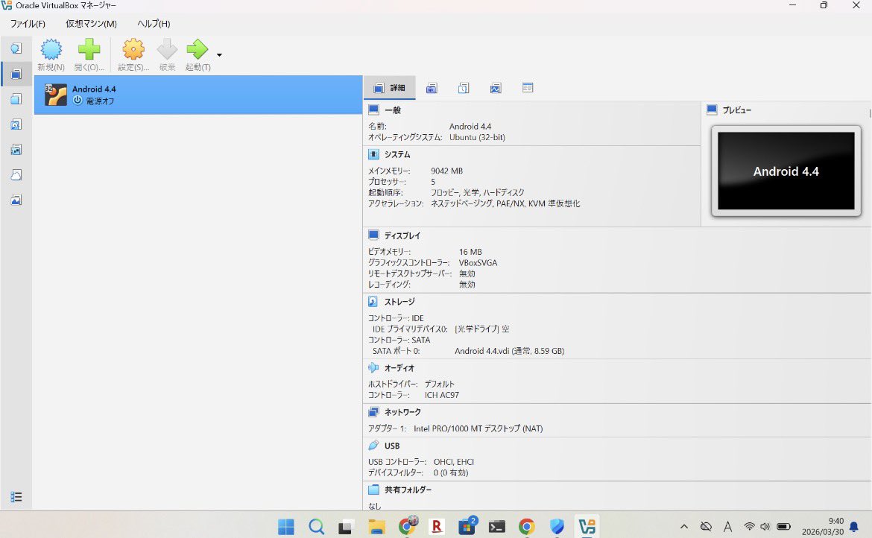The height and width of the screenshot is (538, 872).
Task: Open the Activities overview sidebar icon
Action: click(x=16, y=200)
